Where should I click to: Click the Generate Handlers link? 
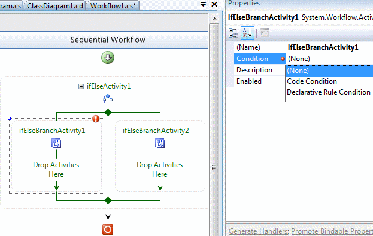click(258, 231)
